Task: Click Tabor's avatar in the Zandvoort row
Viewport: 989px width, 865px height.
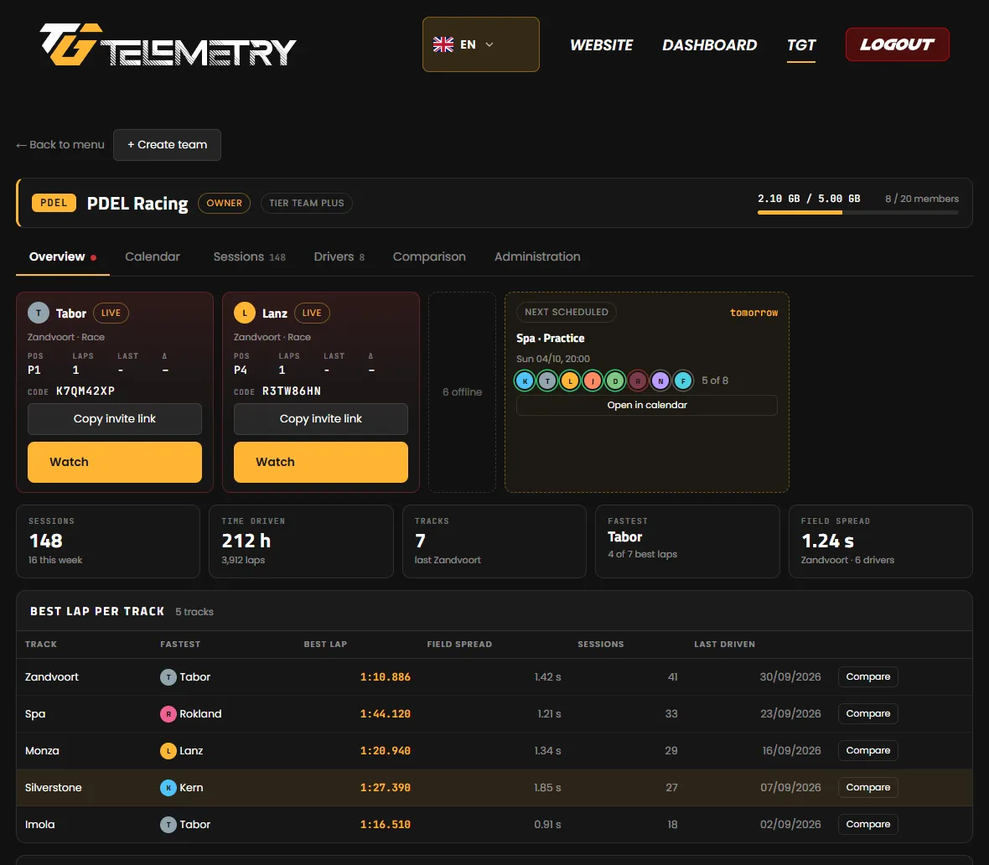Action: (168, 677)
